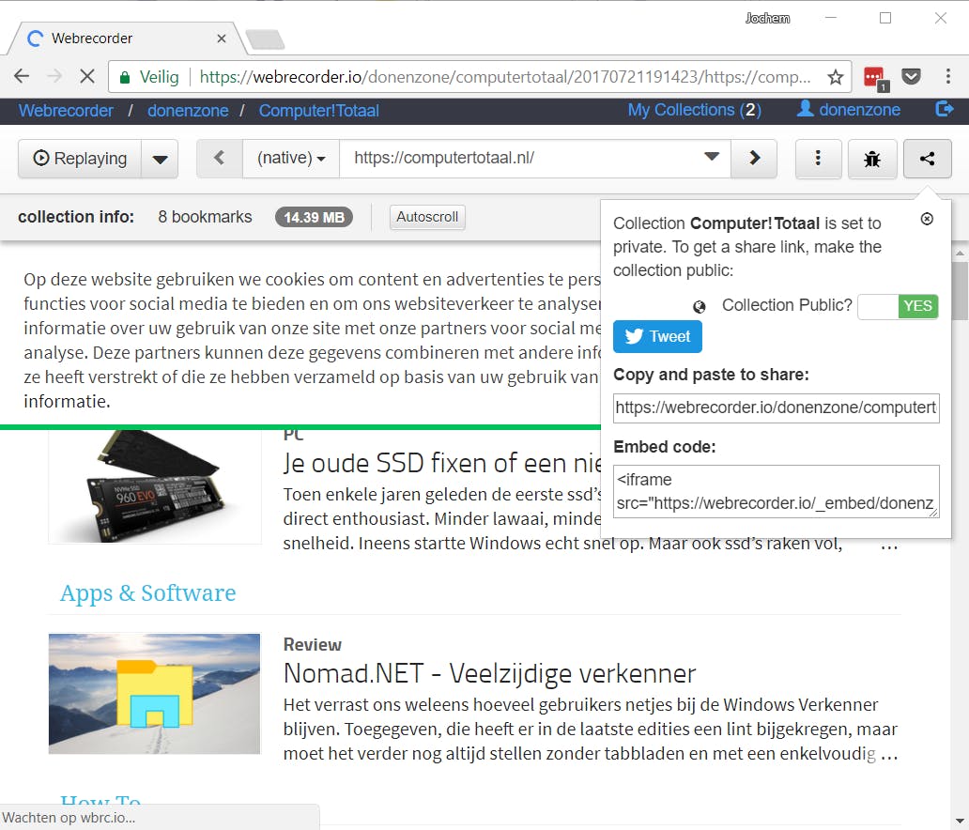The width and height of the screenshot is (969, 830).
Task: Open the Webrecorder home link
Action: (66, 111)
